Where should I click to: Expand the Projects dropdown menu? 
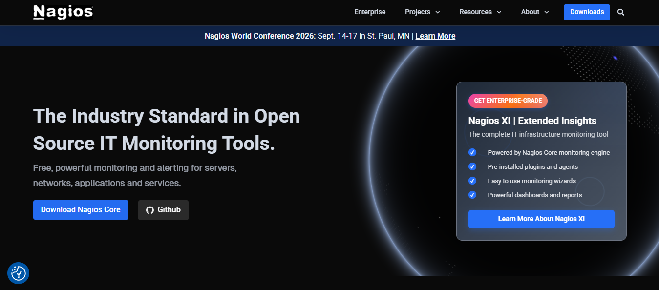pos(422,12)
